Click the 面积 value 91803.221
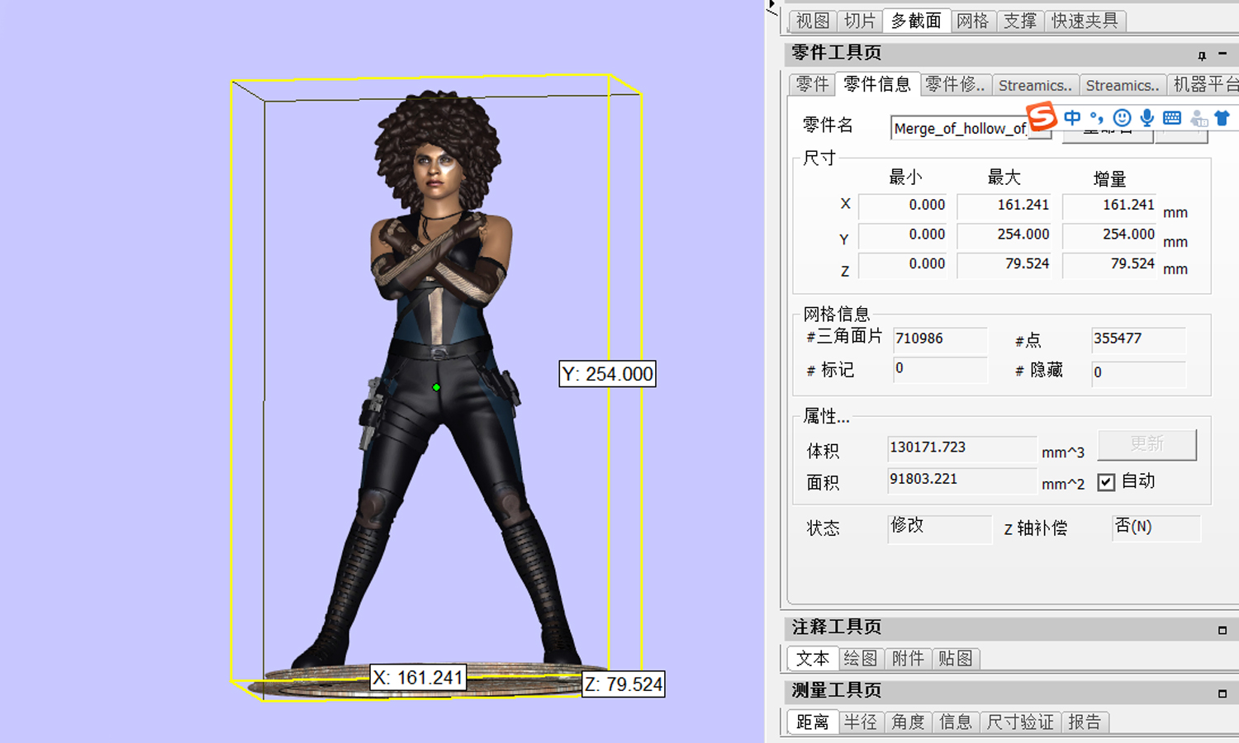This screenshot has width=1239, height=743. [962, 480]
